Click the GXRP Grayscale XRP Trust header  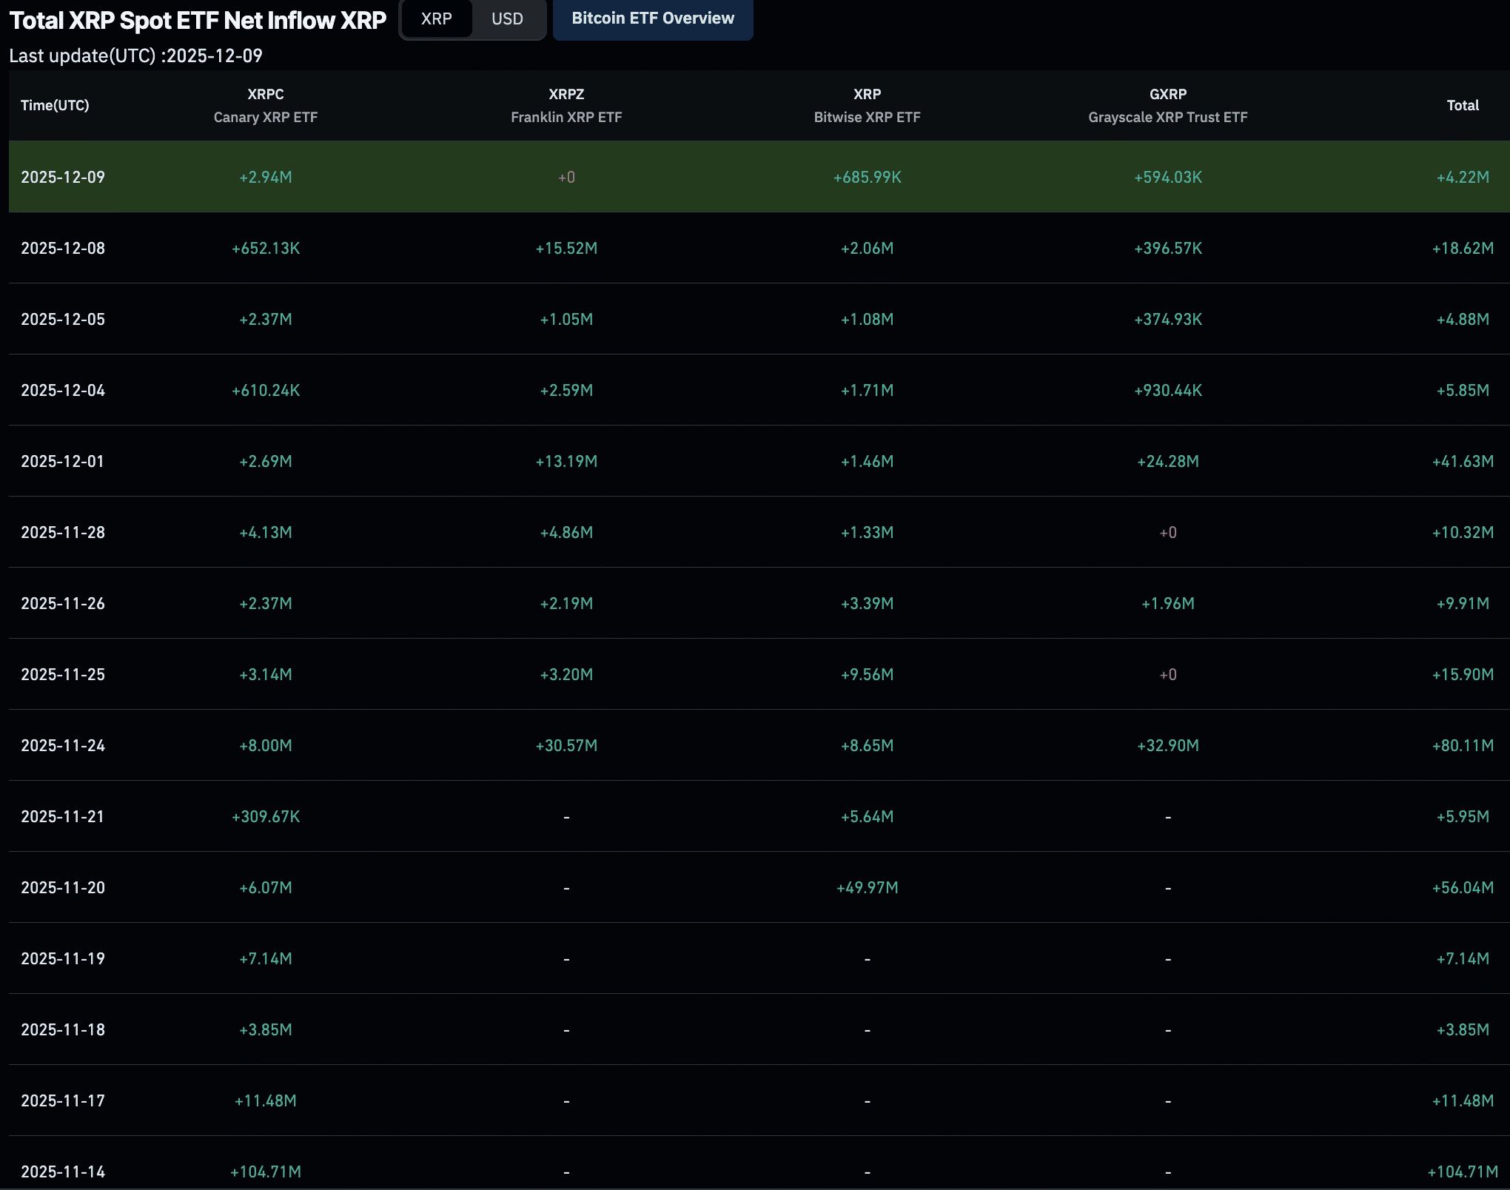click(x=1167, y=105)
